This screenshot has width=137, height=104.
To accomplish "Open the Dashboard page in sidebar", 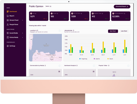I will [x=12, y=11].
